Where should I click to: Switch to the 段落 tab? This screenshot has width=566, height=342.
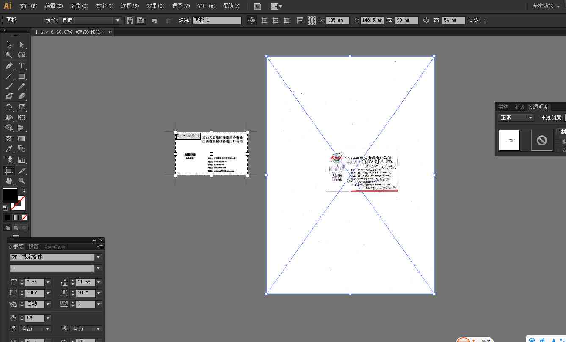tap(33, 246)
